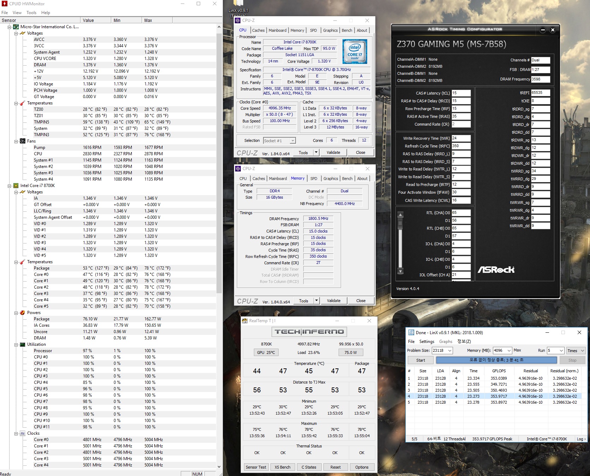
Task: Click the GPU 25°C button in RealTemp
Action: coord(266,353)
